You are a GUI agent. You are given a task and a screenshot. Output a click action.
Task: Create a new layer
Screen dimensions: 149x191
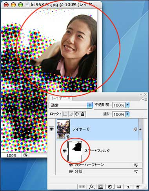click(128, 187)
